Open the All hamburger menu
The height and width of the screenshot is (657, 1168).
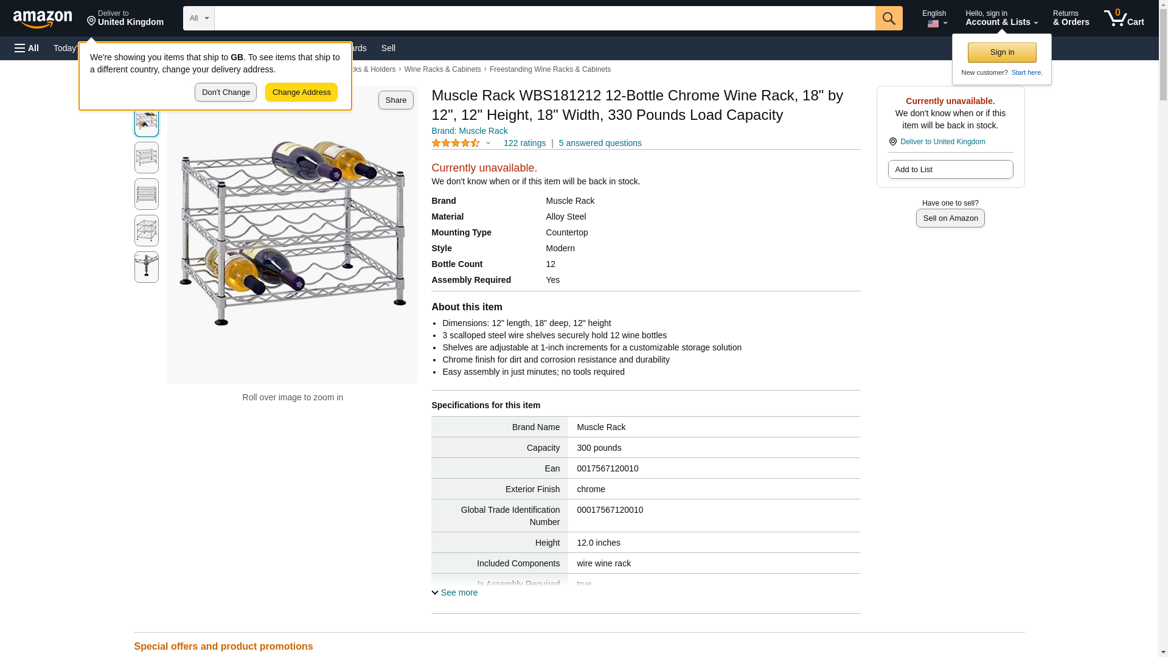click(27, 48)
